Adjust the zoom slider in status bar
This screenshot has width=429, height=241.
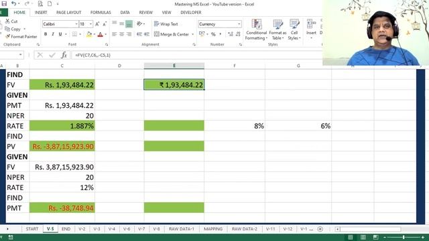tap(404, 238)
